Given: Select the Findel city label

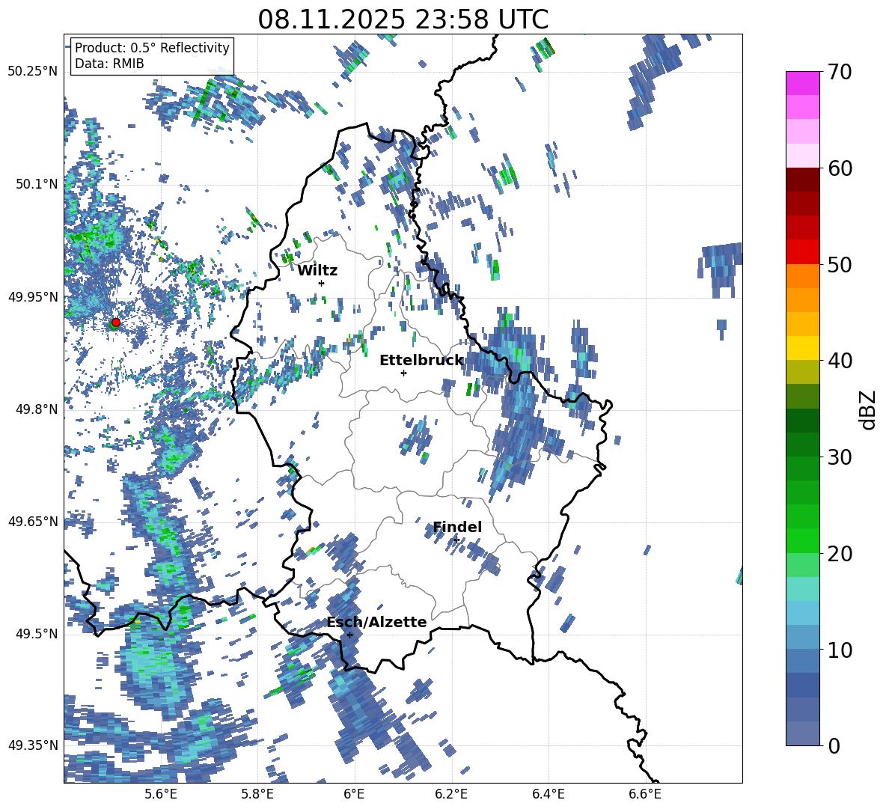Looking at the screenshot, I should point(457,527).
